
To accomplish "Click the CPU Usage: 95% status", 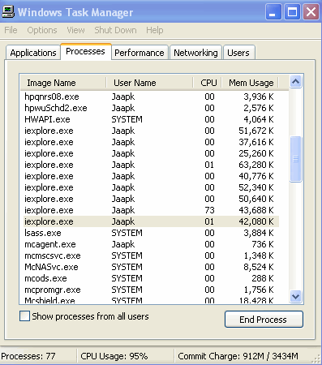I will pos(114,356).
